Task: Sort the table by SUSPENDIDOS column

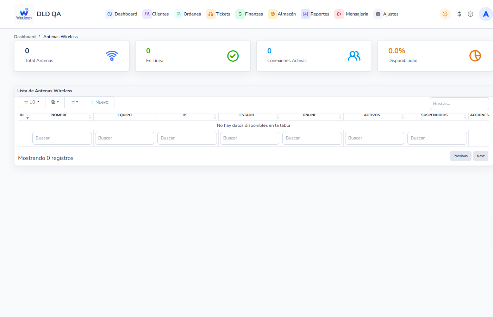Action: coord(437,117)
